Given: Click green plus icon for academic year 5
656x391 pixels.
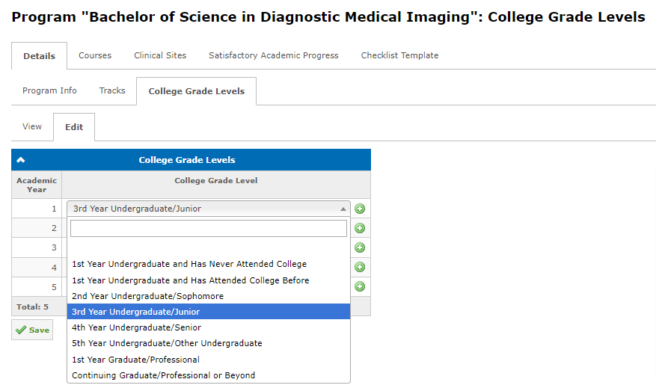Looking at the screenshot, I should click(x=360, y=286).
